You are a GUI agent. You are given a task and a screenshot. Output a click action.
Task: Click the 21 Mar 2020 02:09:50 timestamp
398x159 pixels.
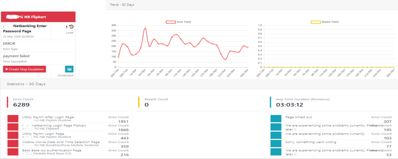tap(18, 37)
